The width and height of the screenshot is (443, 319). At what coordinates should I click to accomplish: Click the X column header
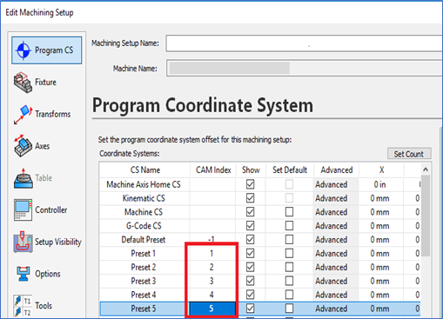click(x=381, y=169)
